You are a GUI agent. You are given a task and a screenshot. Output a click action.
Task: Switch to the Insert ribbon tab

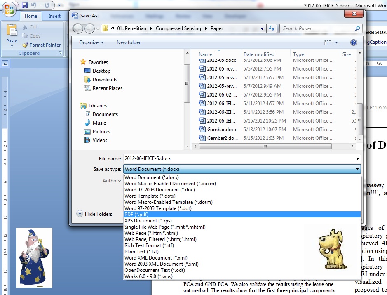[x=54, y=16]
